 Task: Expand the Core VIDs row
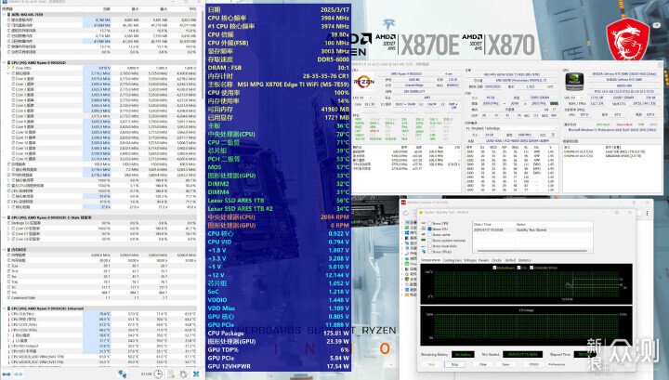tap(8, 68)
